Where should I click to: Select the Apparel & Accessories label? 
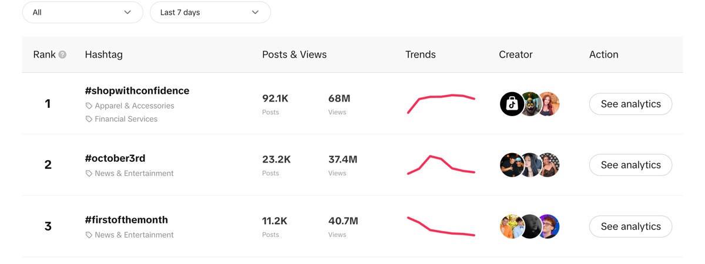tap(135, 106)
